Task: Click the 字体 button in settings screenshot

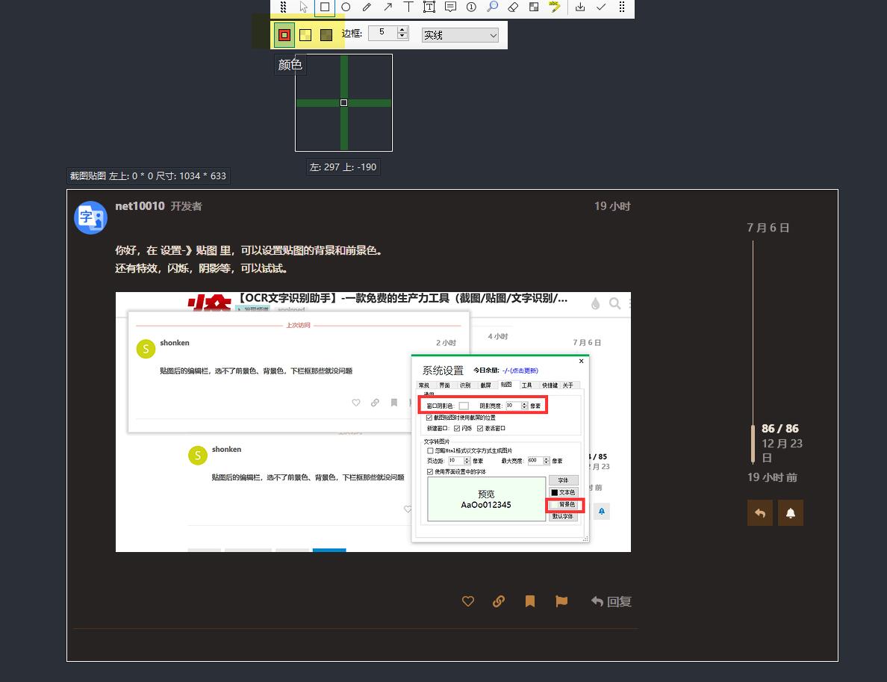Action: point(564,480)
